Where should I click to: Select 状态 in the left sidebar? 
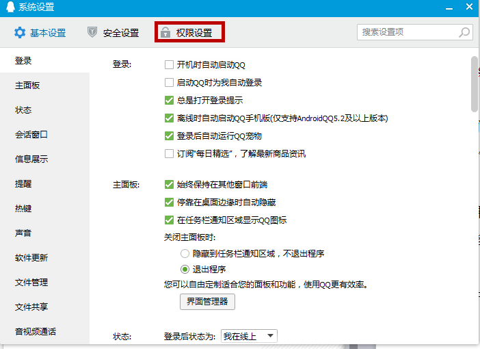click(x=44, y=109)
